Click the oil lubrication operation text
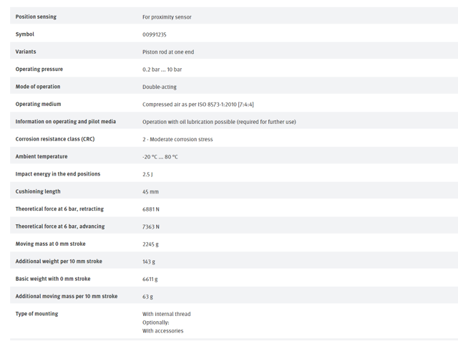Screen dimensions: 458x344 click(x=219, y=122)
